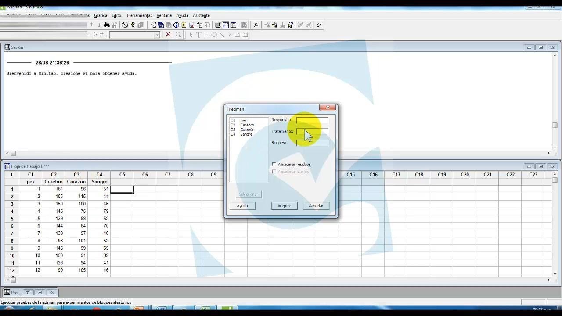The width and height of the screenshot is (562, 316).
Task: Click the Close All Graphs toolbar icon
Action: pyautogui.click(x=244, y=25)
